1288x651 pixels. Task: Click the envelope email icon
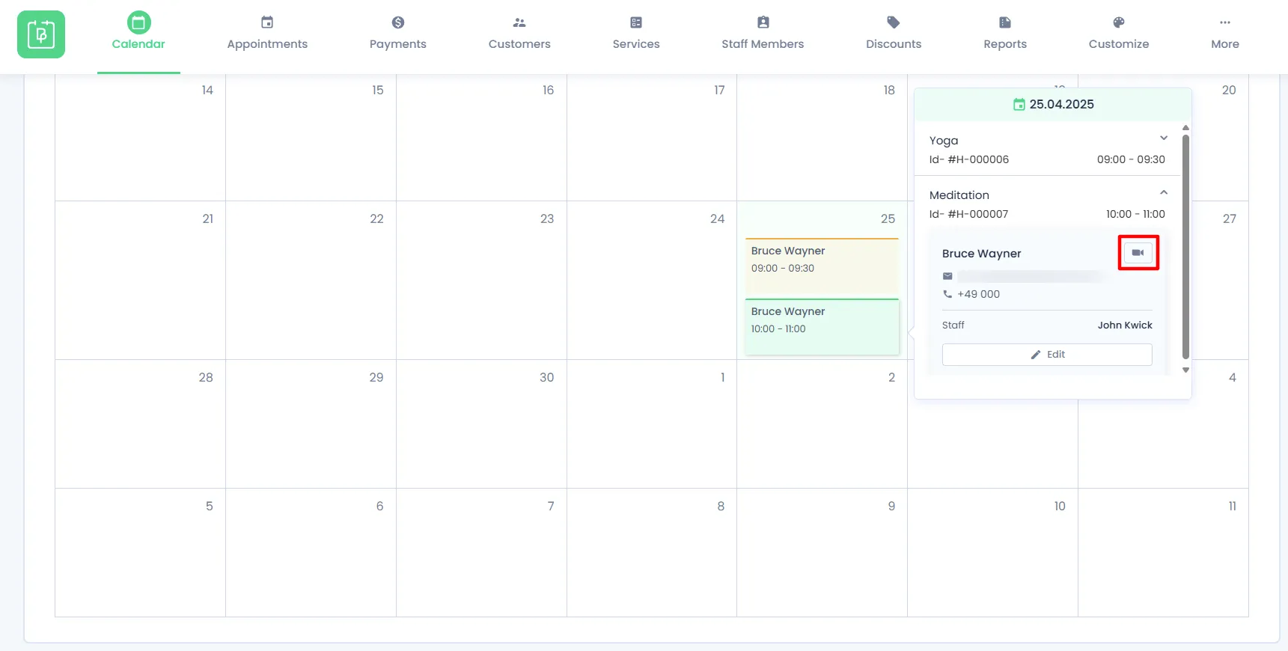pos(947,276)
